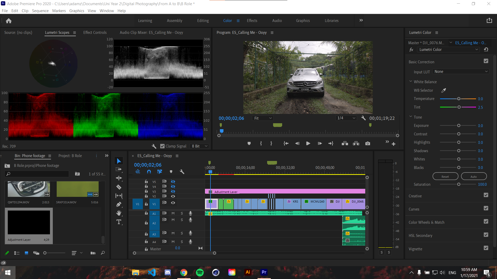Click Export Frame camera icon
The width and height of the screenshot is (497, 279).
click(368, 144)
